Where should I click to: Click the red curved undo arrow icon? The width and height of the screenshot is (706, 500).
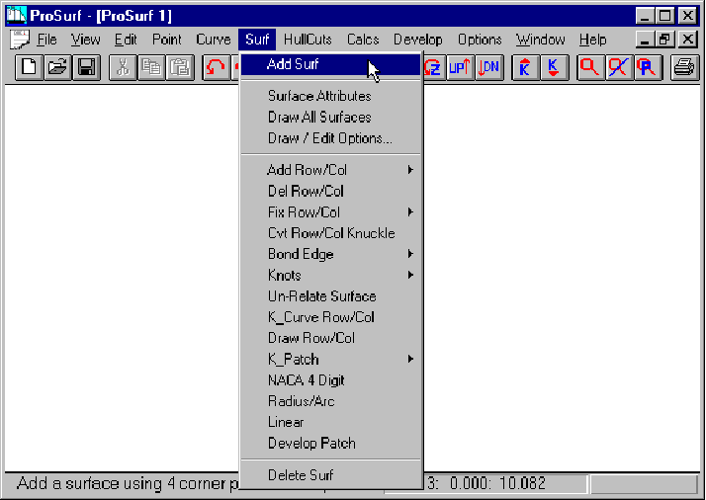[217, 67]
